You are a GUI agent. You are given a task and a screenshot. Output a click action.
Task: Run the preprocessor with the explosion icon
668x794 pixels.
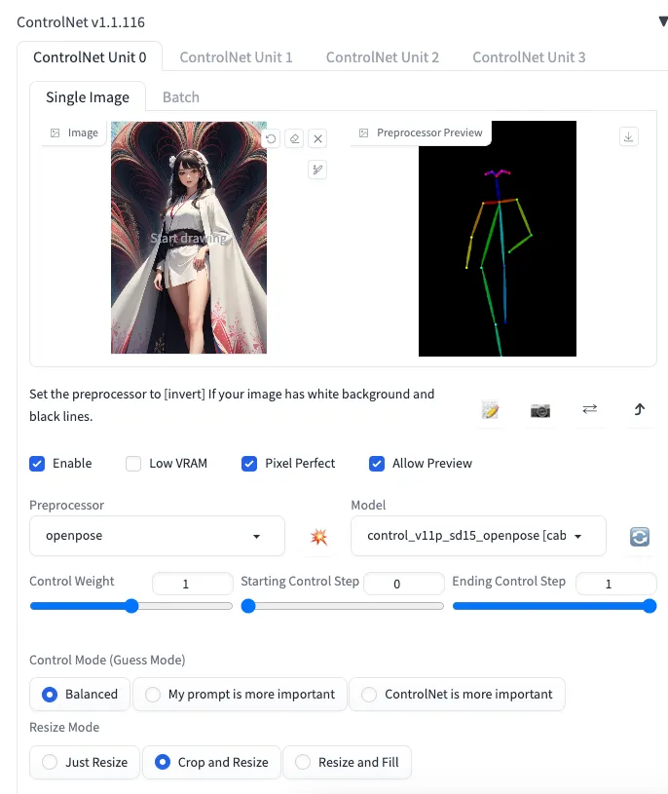pos(318,536)
